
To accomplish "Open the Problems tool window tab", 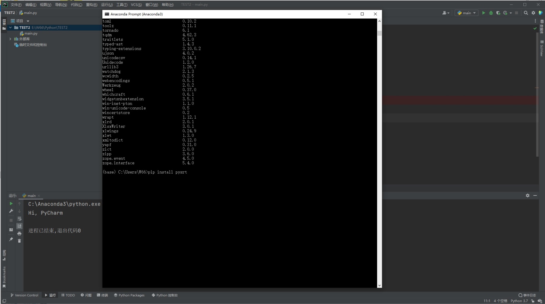I will pos(86,295).
